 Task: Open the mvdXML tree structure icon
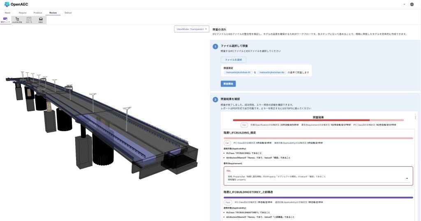[17, 20]
